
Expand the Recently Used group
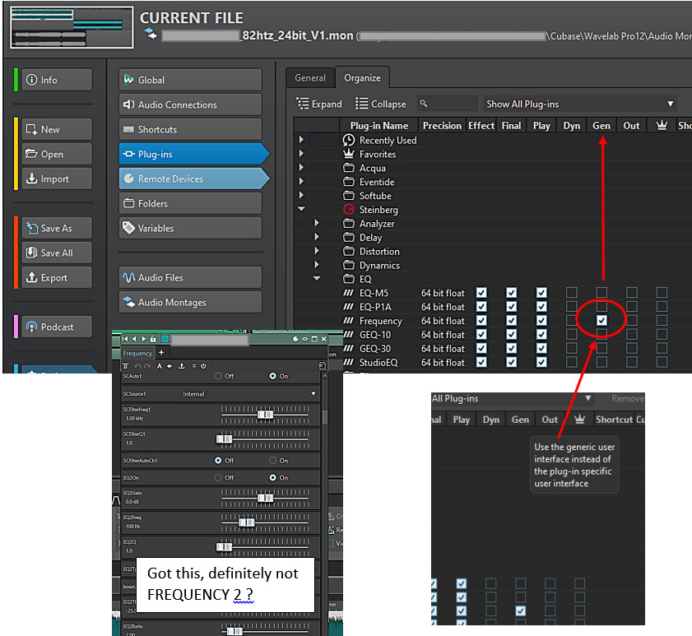[301, 140]
